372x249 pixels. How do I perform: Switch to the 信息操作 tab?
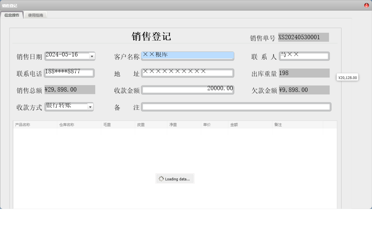[x=12, y=15]
